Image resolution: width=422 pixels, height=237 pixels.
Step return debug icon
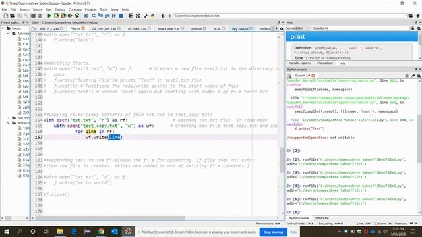(107, 16)
